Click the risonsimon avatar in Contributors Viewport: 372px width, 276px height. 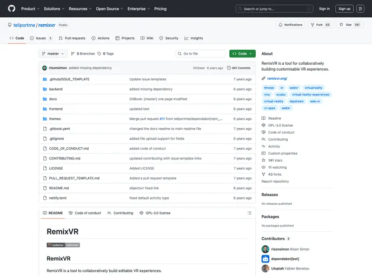pos(265,249)
